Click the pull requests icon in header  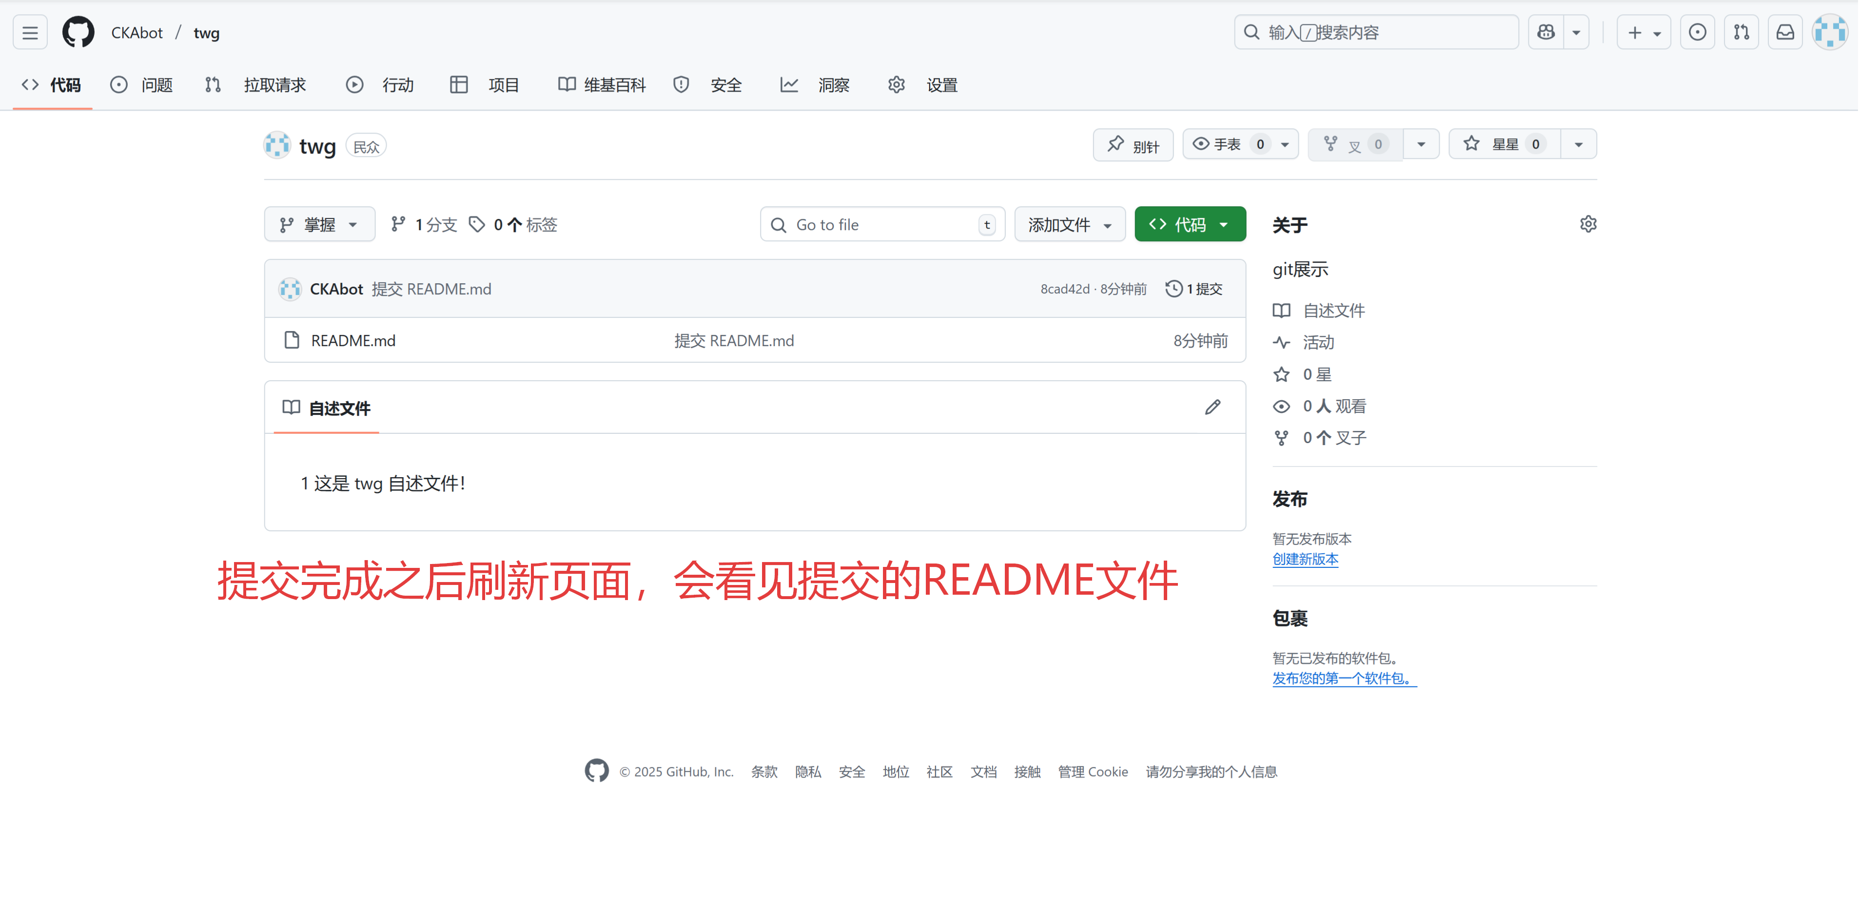[1741, 33]
